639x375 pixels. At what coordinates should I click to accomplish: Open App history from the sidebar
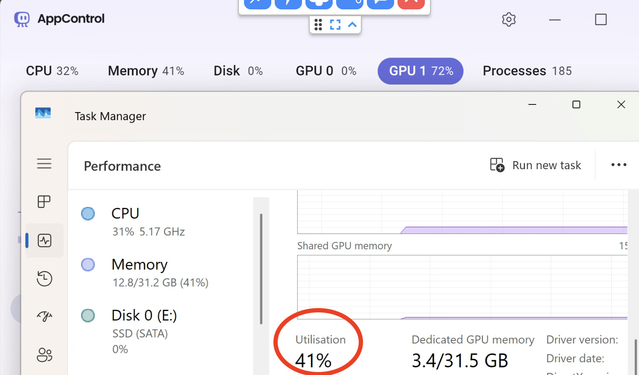point(44,279)
